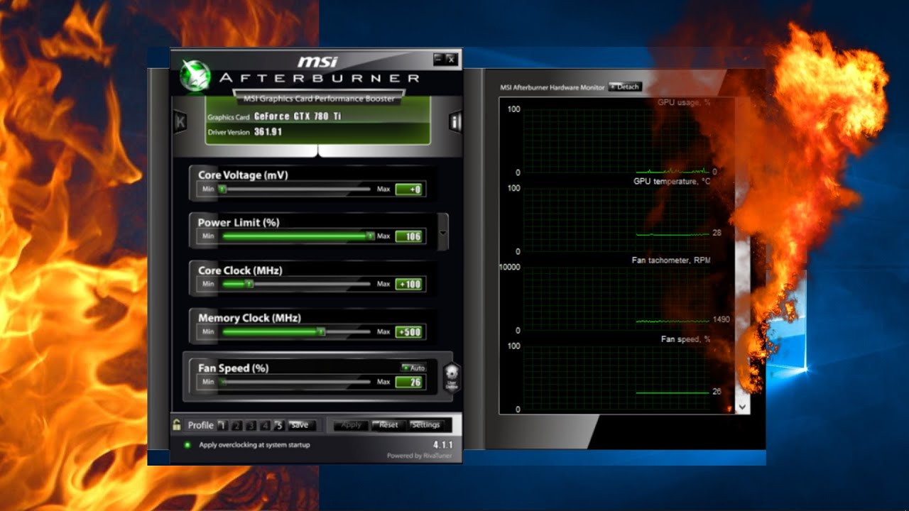This screenshot has height=511, width=909.
Task: Click the green Afterburner jet logo
Action: 196,75
